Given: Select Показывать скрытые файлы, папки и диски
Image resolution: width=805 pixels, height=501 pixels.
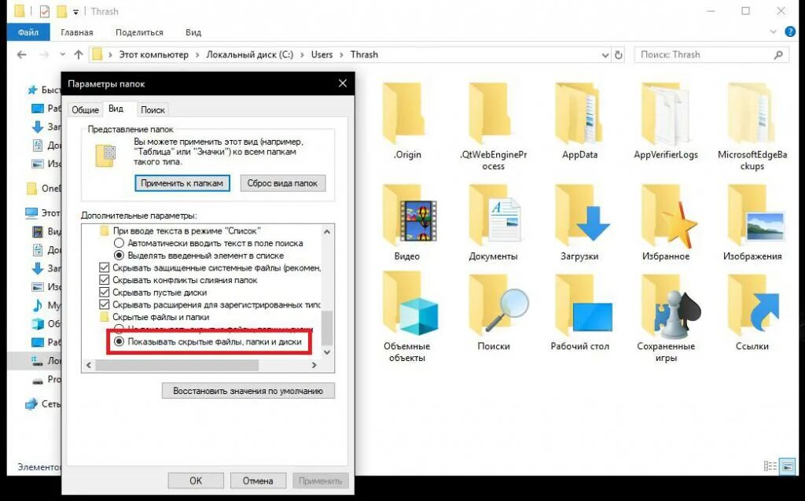Looking at the screenshot, I should (x=119, y=341).
